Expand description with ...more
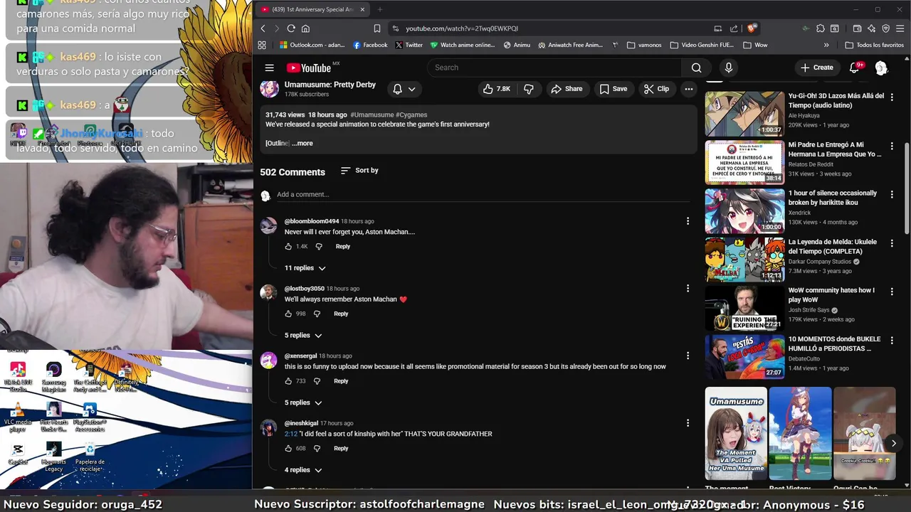Screen dimensions: 911x512 (x=302, y=143)
